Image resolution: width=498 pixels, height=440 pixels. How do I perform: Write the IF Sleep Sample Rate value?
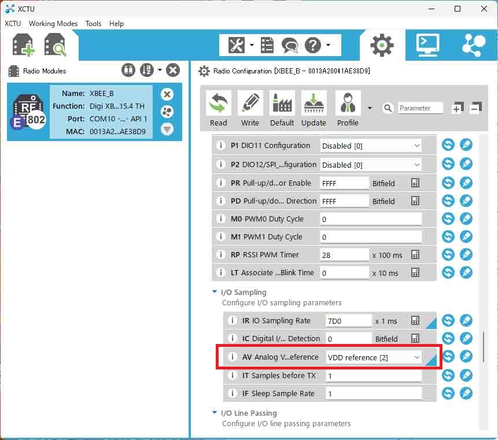tap(466, 393)
